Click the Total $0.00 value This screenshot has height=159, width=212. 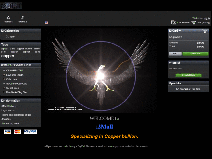[201, 47]
